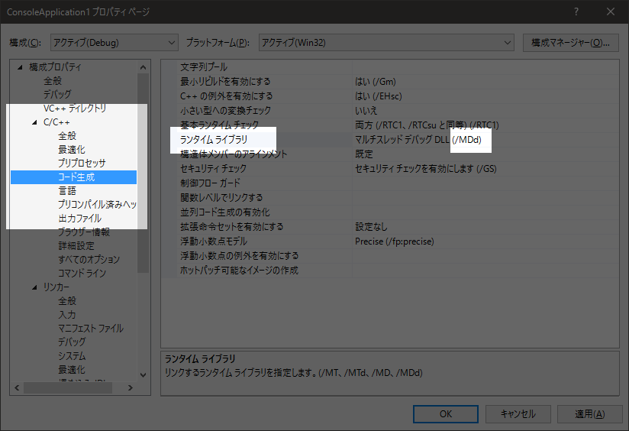This screenshot has width=629, height=431.
Task: Select プリプロセッサ tree item
Action: tap(82, 163)
